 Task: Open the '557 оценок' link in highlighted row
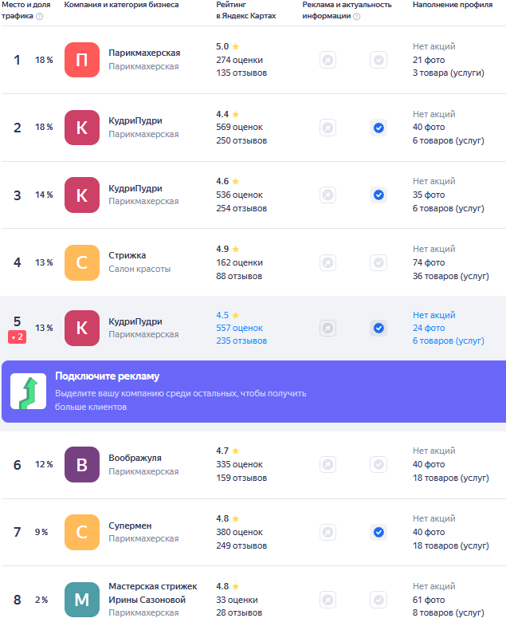pos(239,328)
